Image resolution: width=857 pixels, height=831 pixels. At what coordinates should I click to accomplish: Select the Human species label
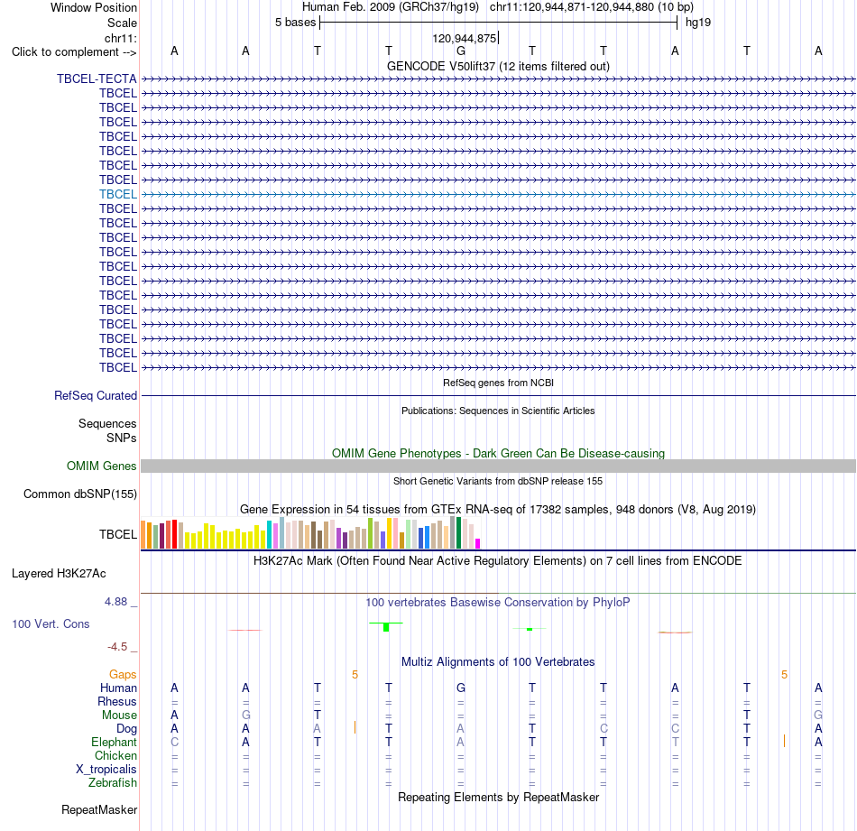118,688
